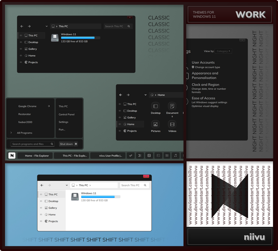
Task: Click back arrow in light This PC window
Action: coord(42,185)
